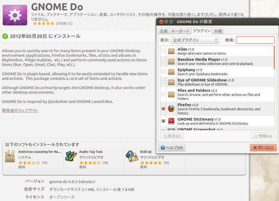Click the Firefox plugin icon

point(171,109)
